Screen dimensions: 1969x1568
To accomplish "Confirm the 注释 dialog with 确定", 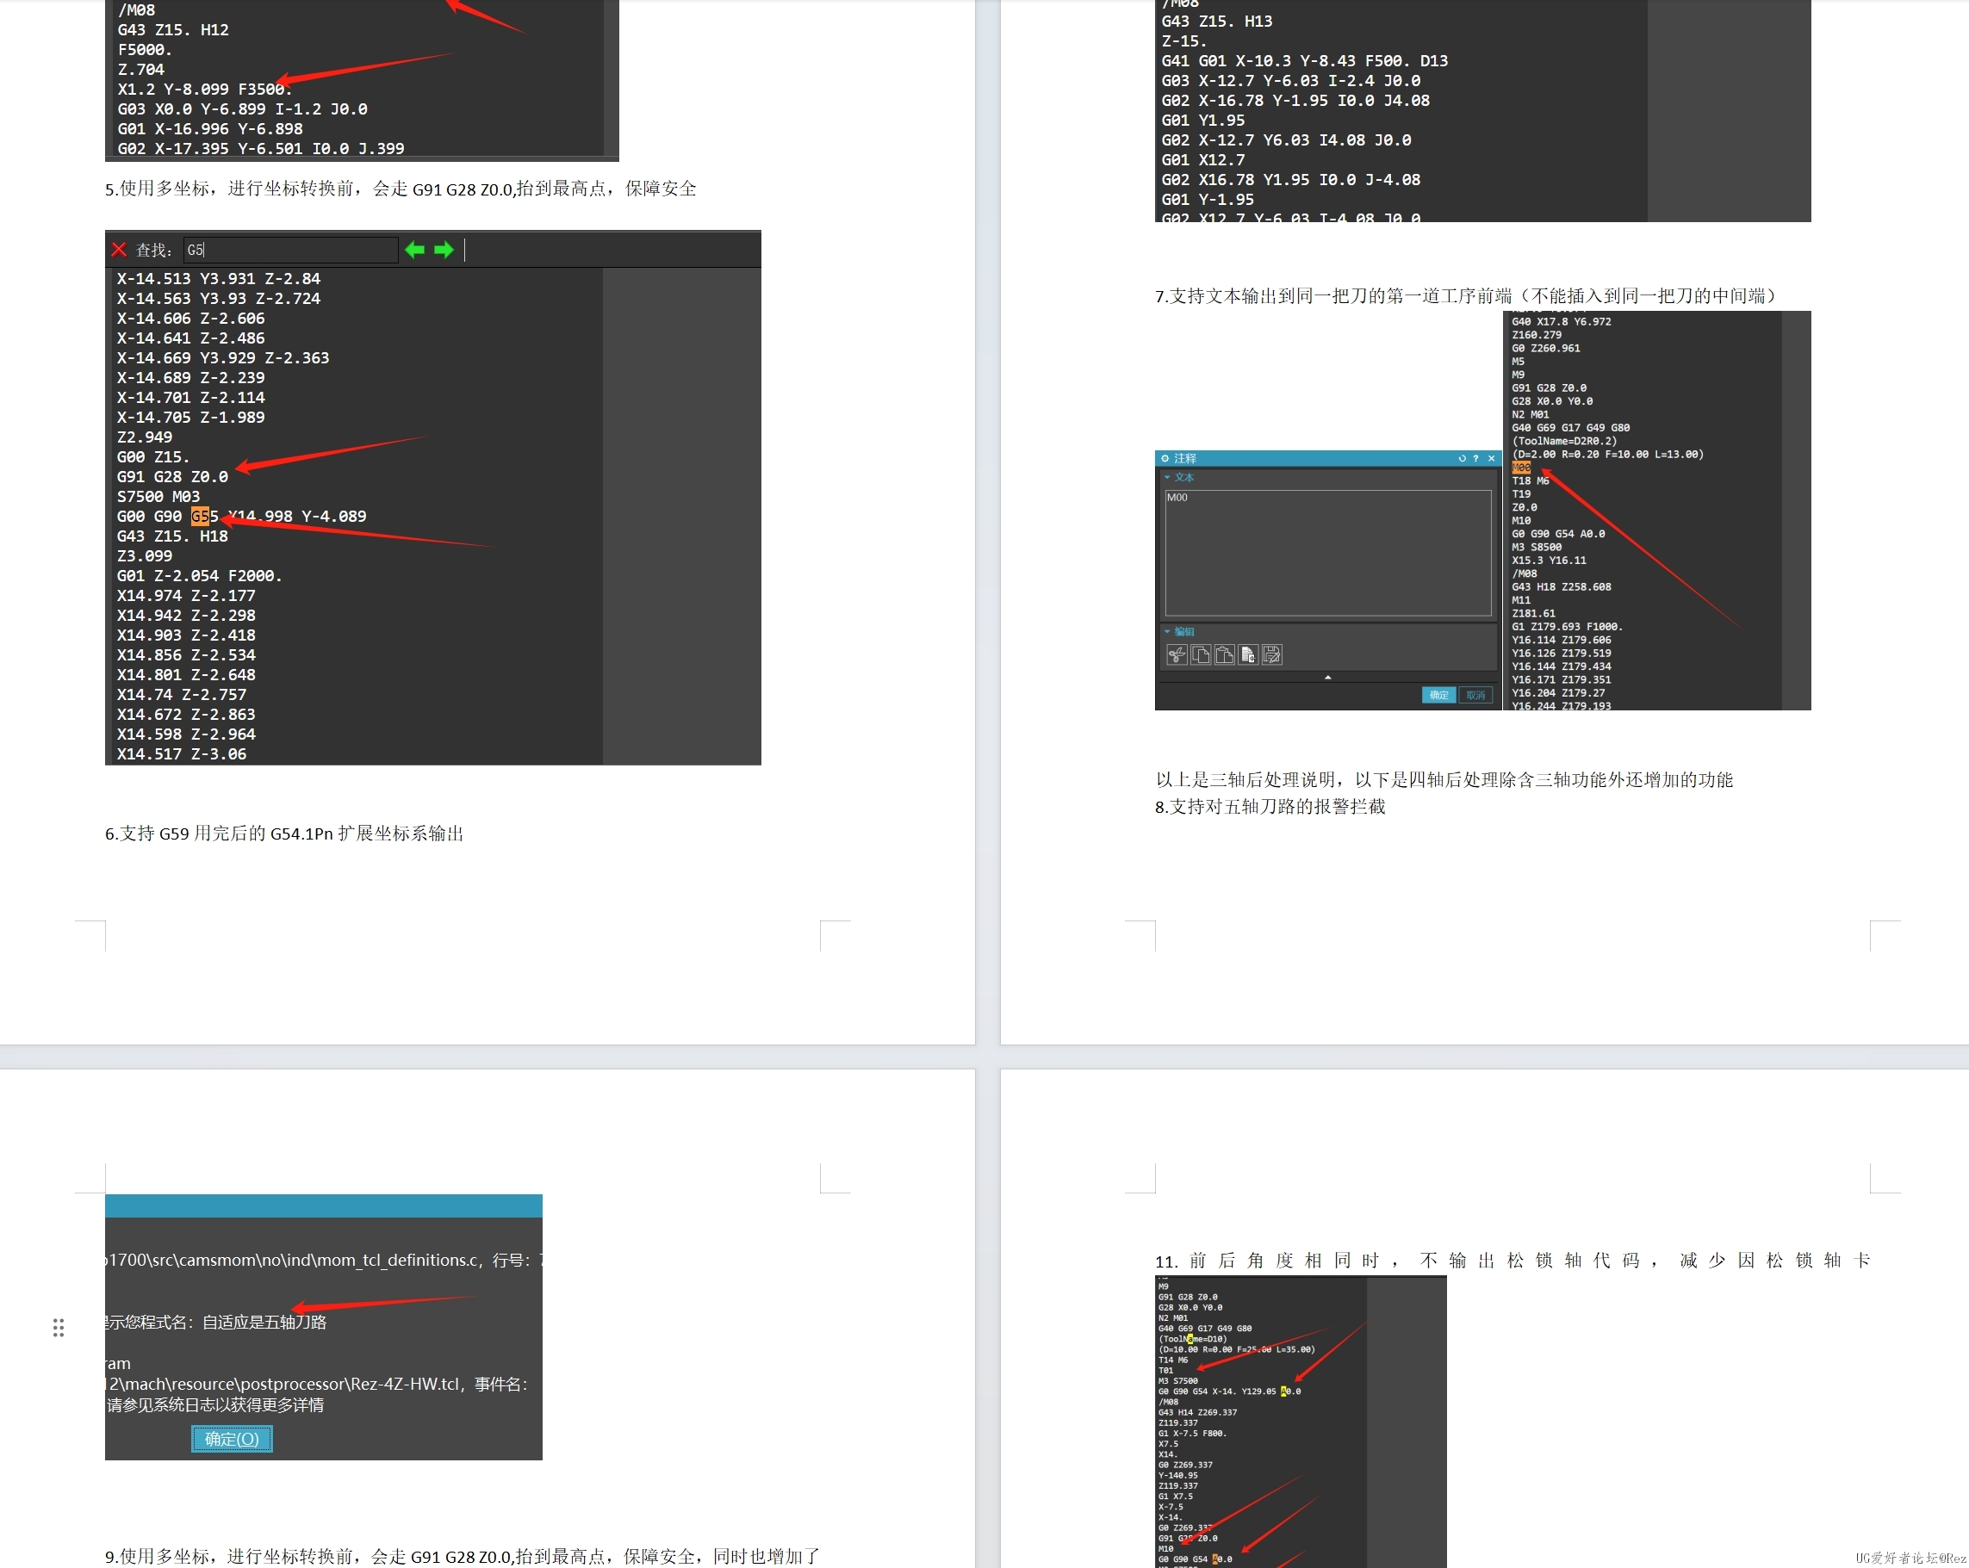I will [x=1438, y=695].
